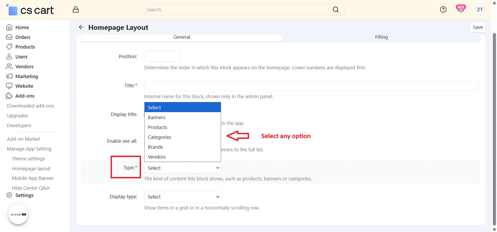Viewport: 497px width, 232px height.
Task: Click the search magnifier icon
Action: point(335,10)
